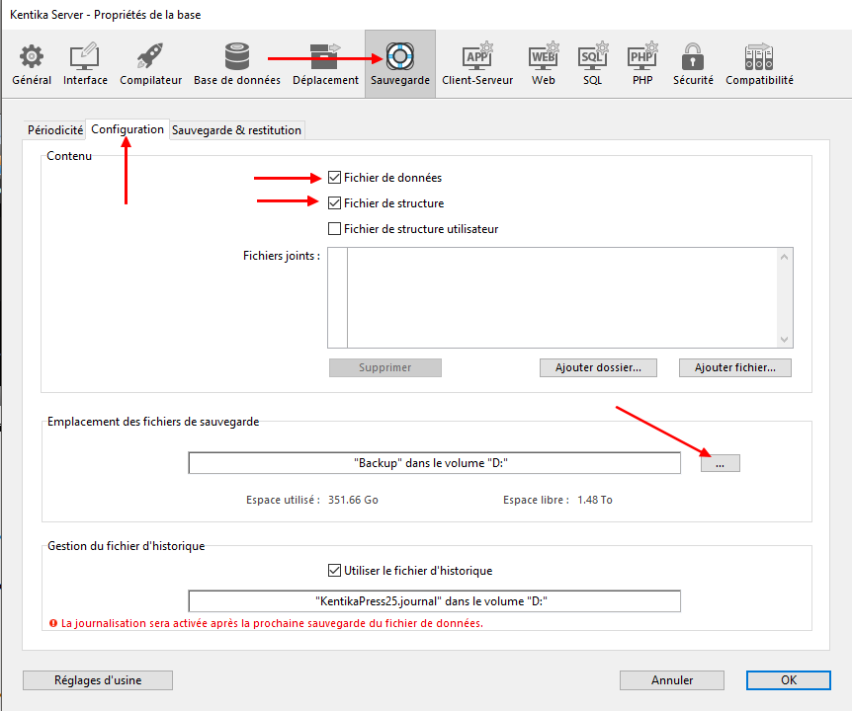Click the backup location path field
Screen dimensions: 852x711
point(434,463)
